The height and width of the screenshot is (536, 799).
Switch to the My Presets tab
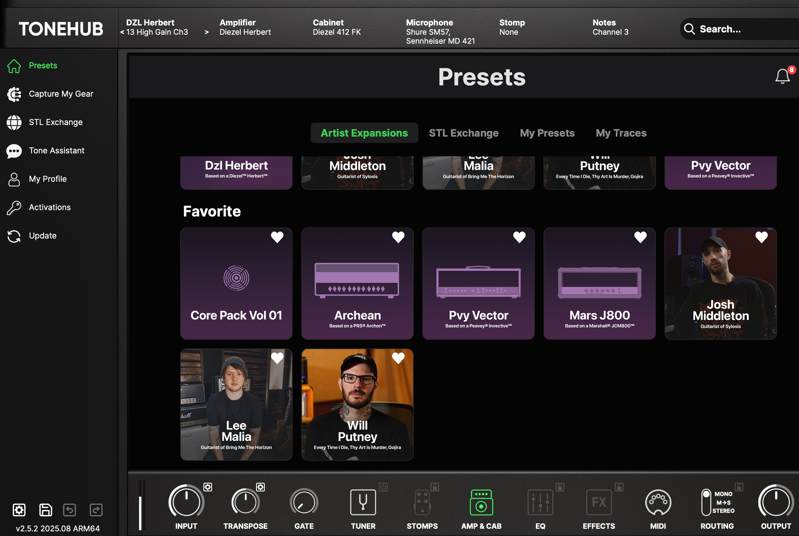pyautogui.click(x=547, y=133)
